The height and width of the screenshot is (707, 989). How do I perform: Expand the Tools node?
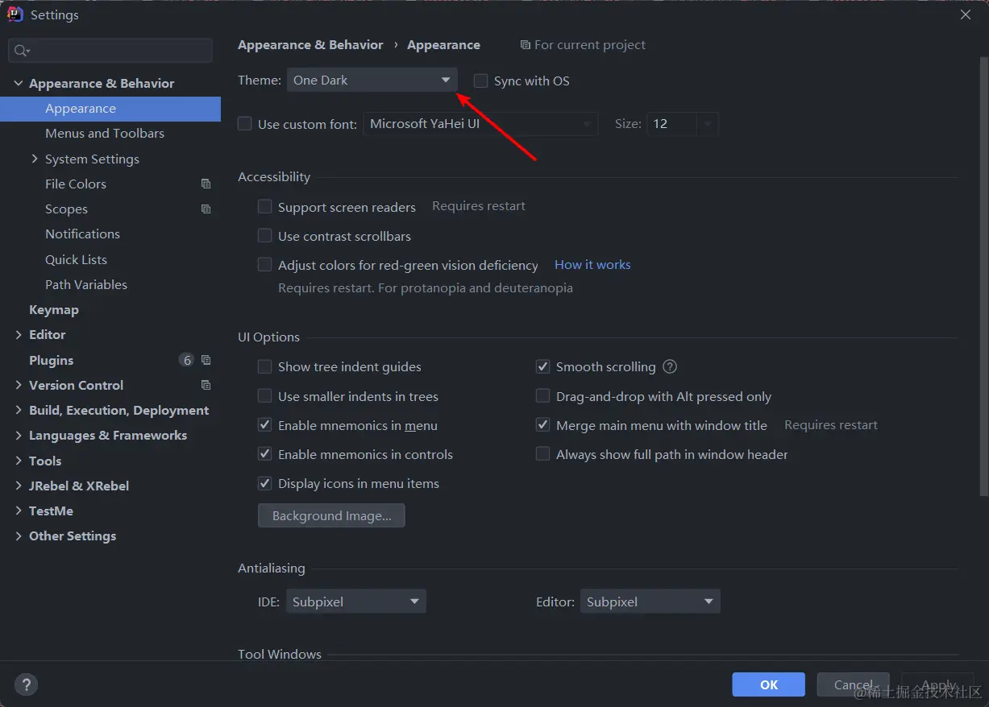click(19, 461)
